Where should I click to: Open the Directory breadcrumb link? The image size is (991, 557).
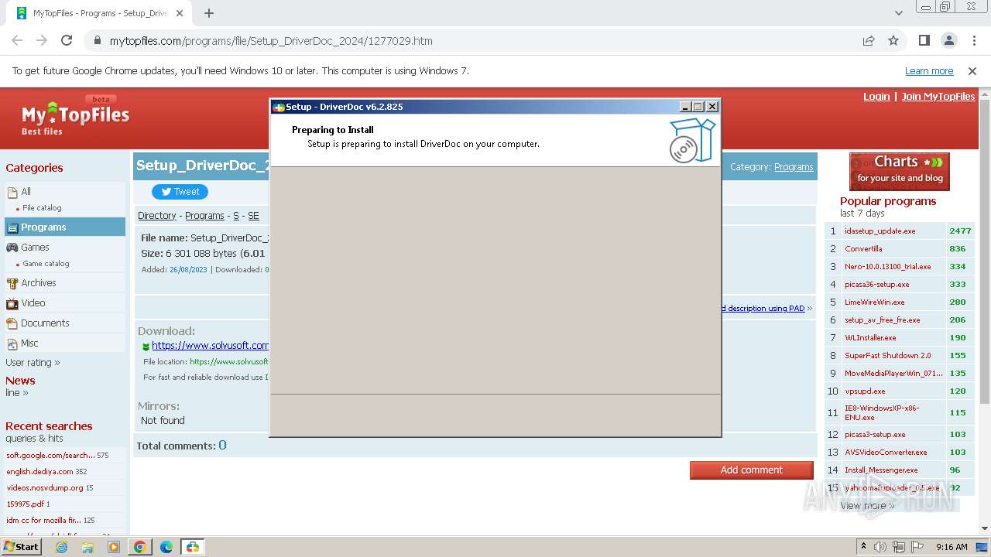tap(157, 216)
